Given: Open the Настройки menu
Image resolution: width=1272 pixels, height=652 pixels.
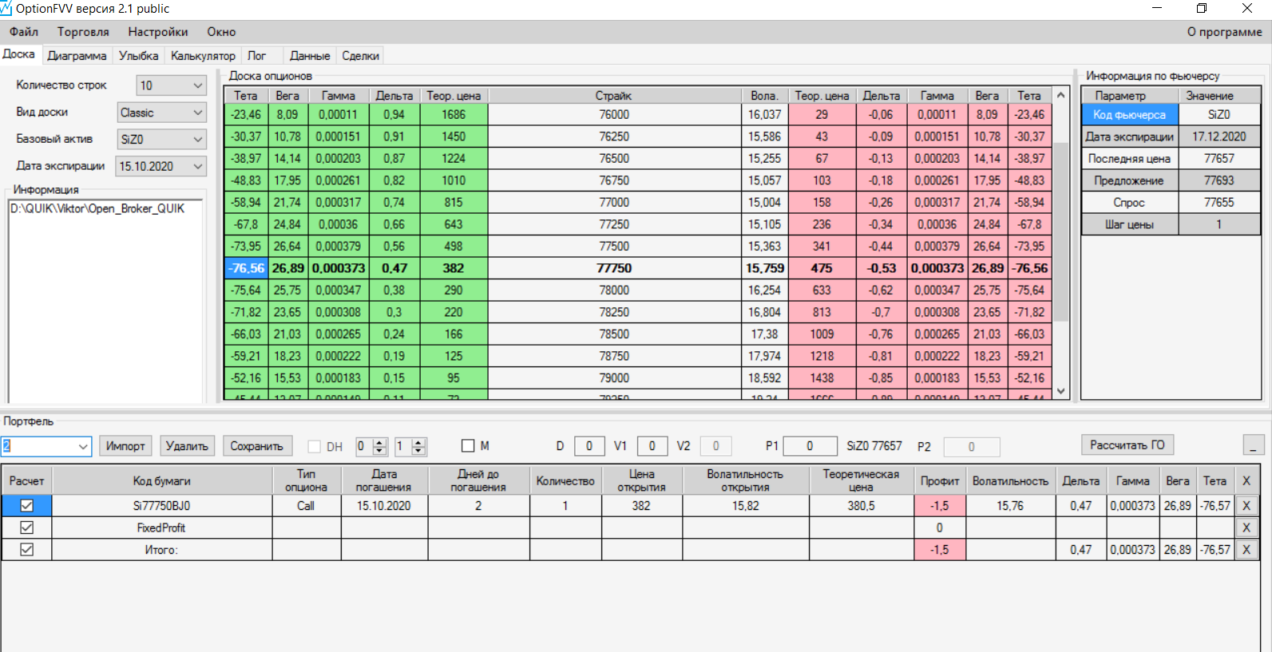Looking at the screenshot, I should pyautogui.click(x=158, y=32).
